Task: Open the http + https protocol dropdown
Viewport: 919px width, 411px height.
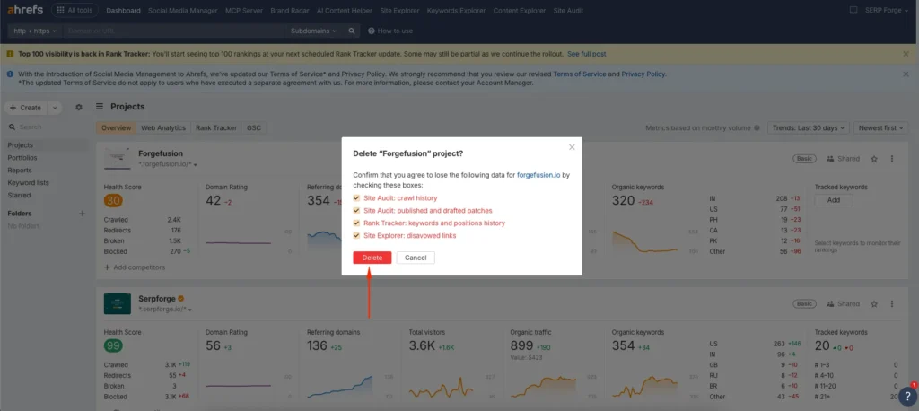Action: tap(35, 31)
